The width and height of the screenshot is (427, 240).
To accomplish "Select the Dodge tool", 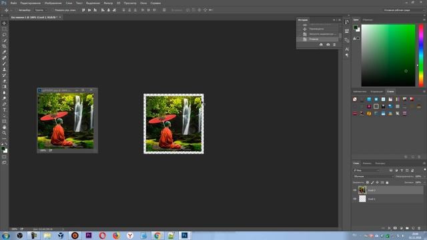I will (x=4, y=98).
